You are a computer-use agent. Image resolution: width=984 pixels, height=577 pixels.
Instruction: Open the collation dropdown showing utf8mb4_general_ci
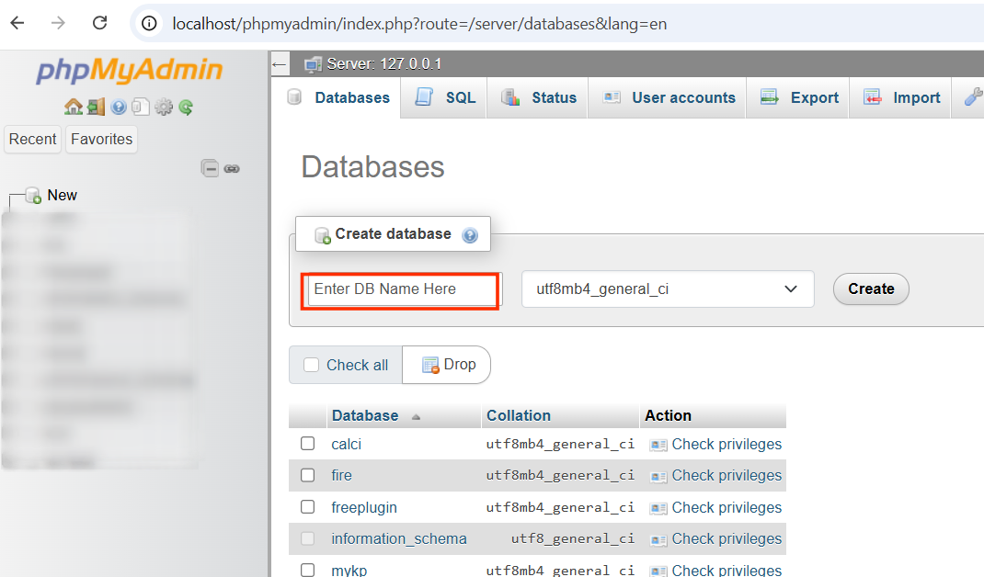coord(668,288)
